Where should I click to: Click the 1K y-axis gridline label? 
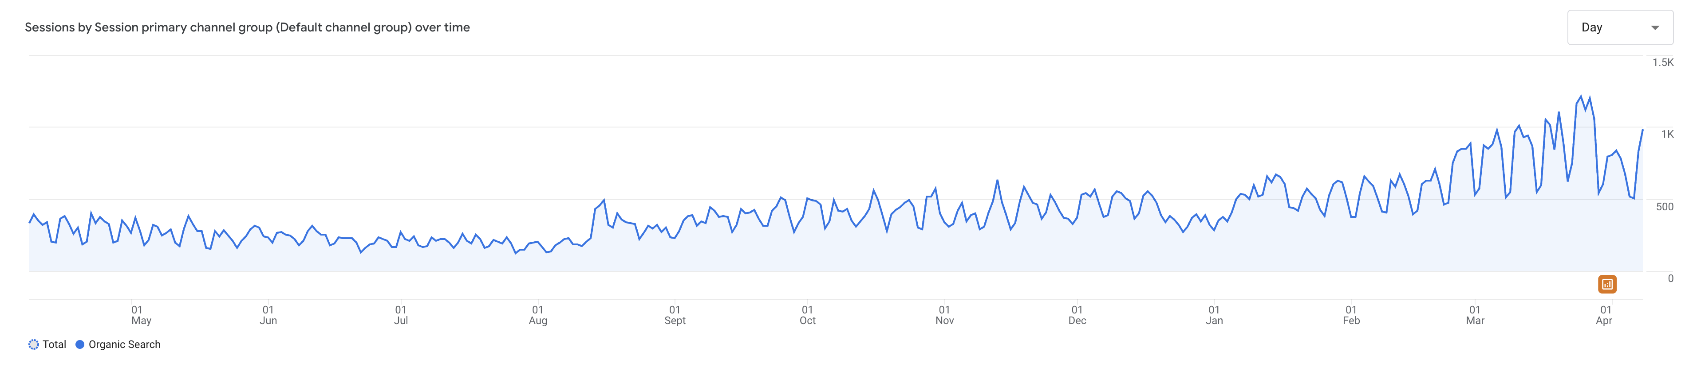click(1667, 134)
